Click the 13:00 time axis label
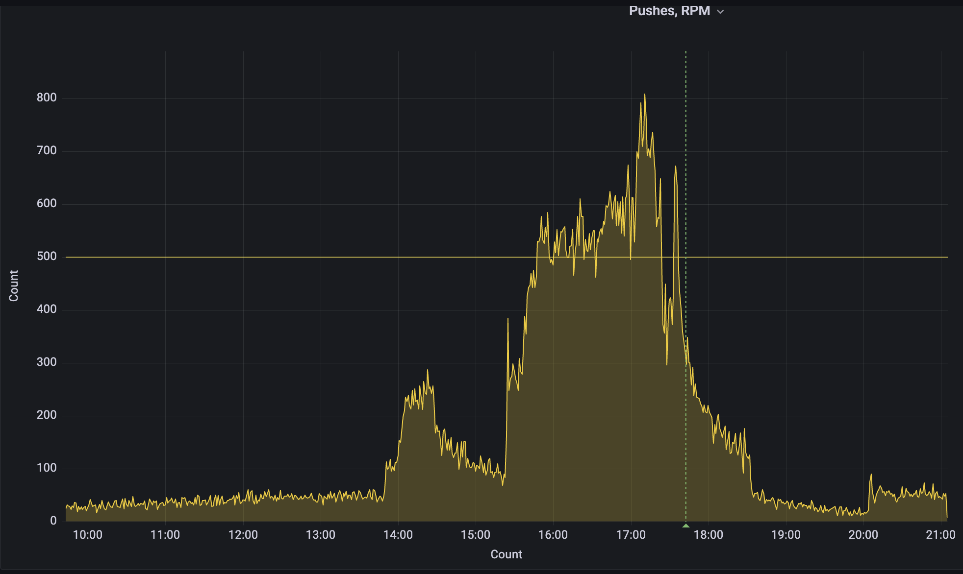 [x=321, y=535]
